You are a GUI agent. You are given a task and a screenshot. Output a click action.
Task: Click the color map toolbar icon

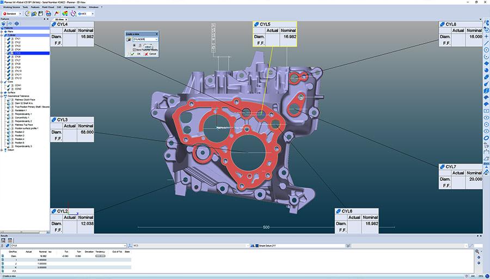pyautogui.click(x=64, y=14)
